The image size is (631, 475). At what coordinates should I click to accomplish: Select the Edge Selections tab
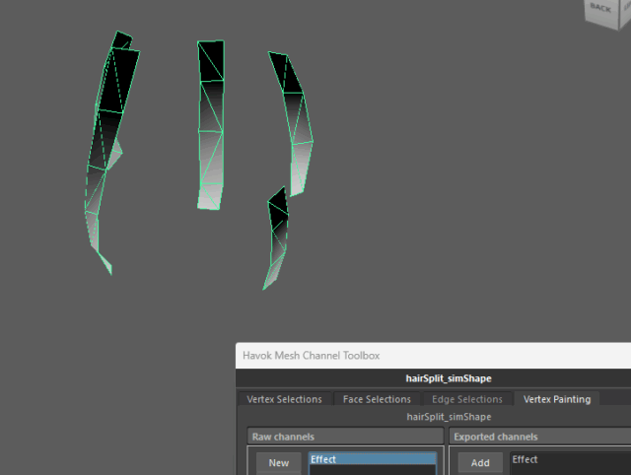coord(468,399)
